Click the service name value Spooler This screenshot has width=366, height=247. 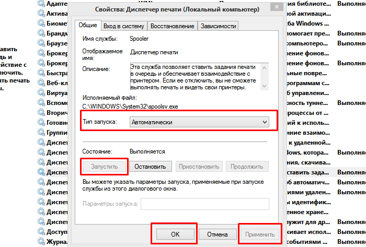click(x=139, y=39)
